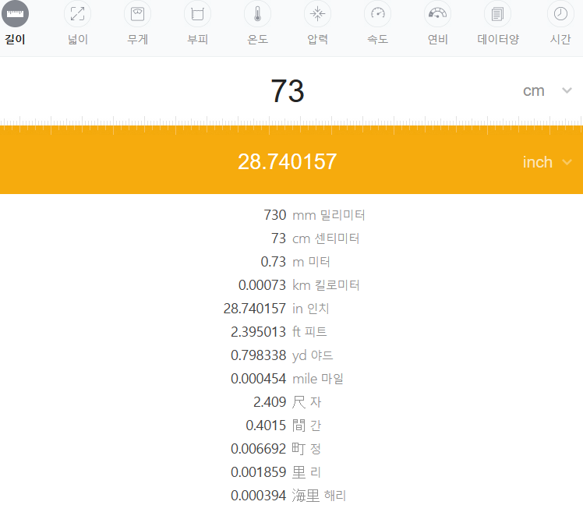Switch to the 무게 tab label
583x505 pixels.
click(138, 39)
